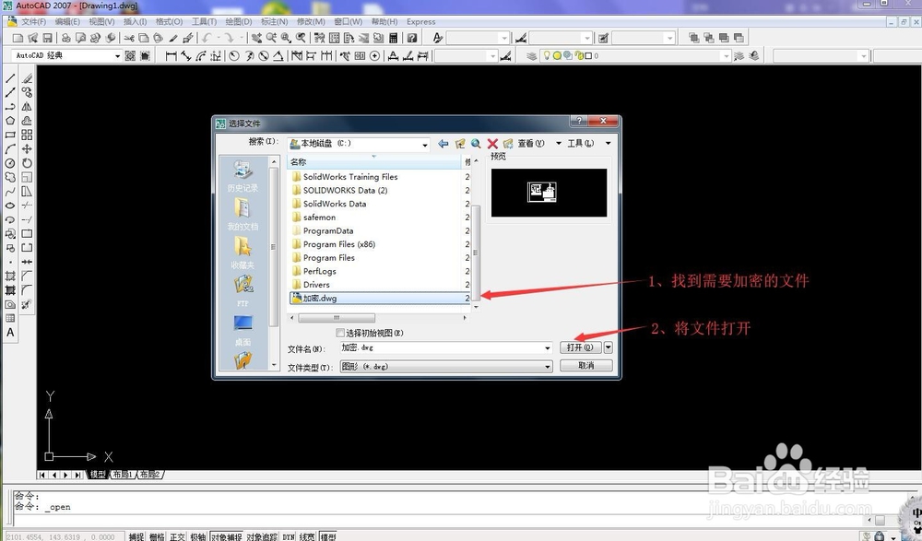The width and height of the screenshot is (922, 541).
Task: Click the dialog Create New Folder icon
Action: (508, 144)
